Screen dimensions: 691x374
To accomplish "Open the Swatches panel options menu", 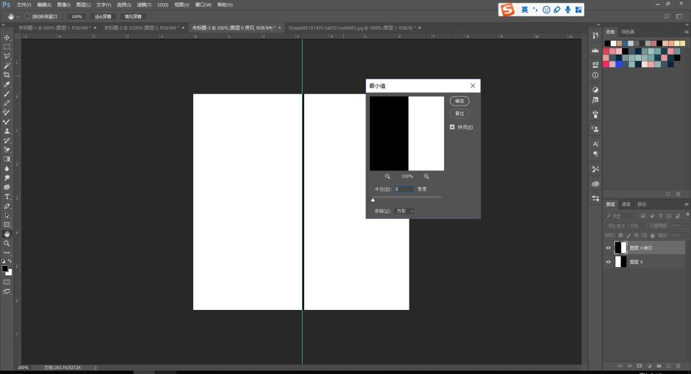I will click(x=686, y=32).
